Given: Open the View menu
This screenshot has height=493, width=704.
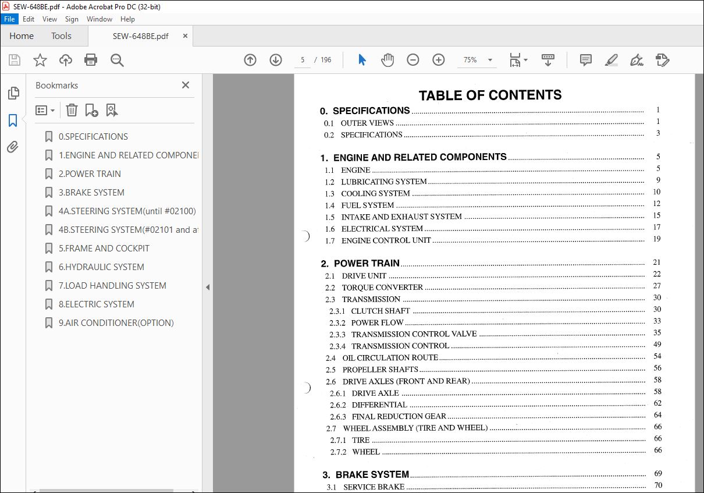Looking at the screenshot, I should [50, 19].
